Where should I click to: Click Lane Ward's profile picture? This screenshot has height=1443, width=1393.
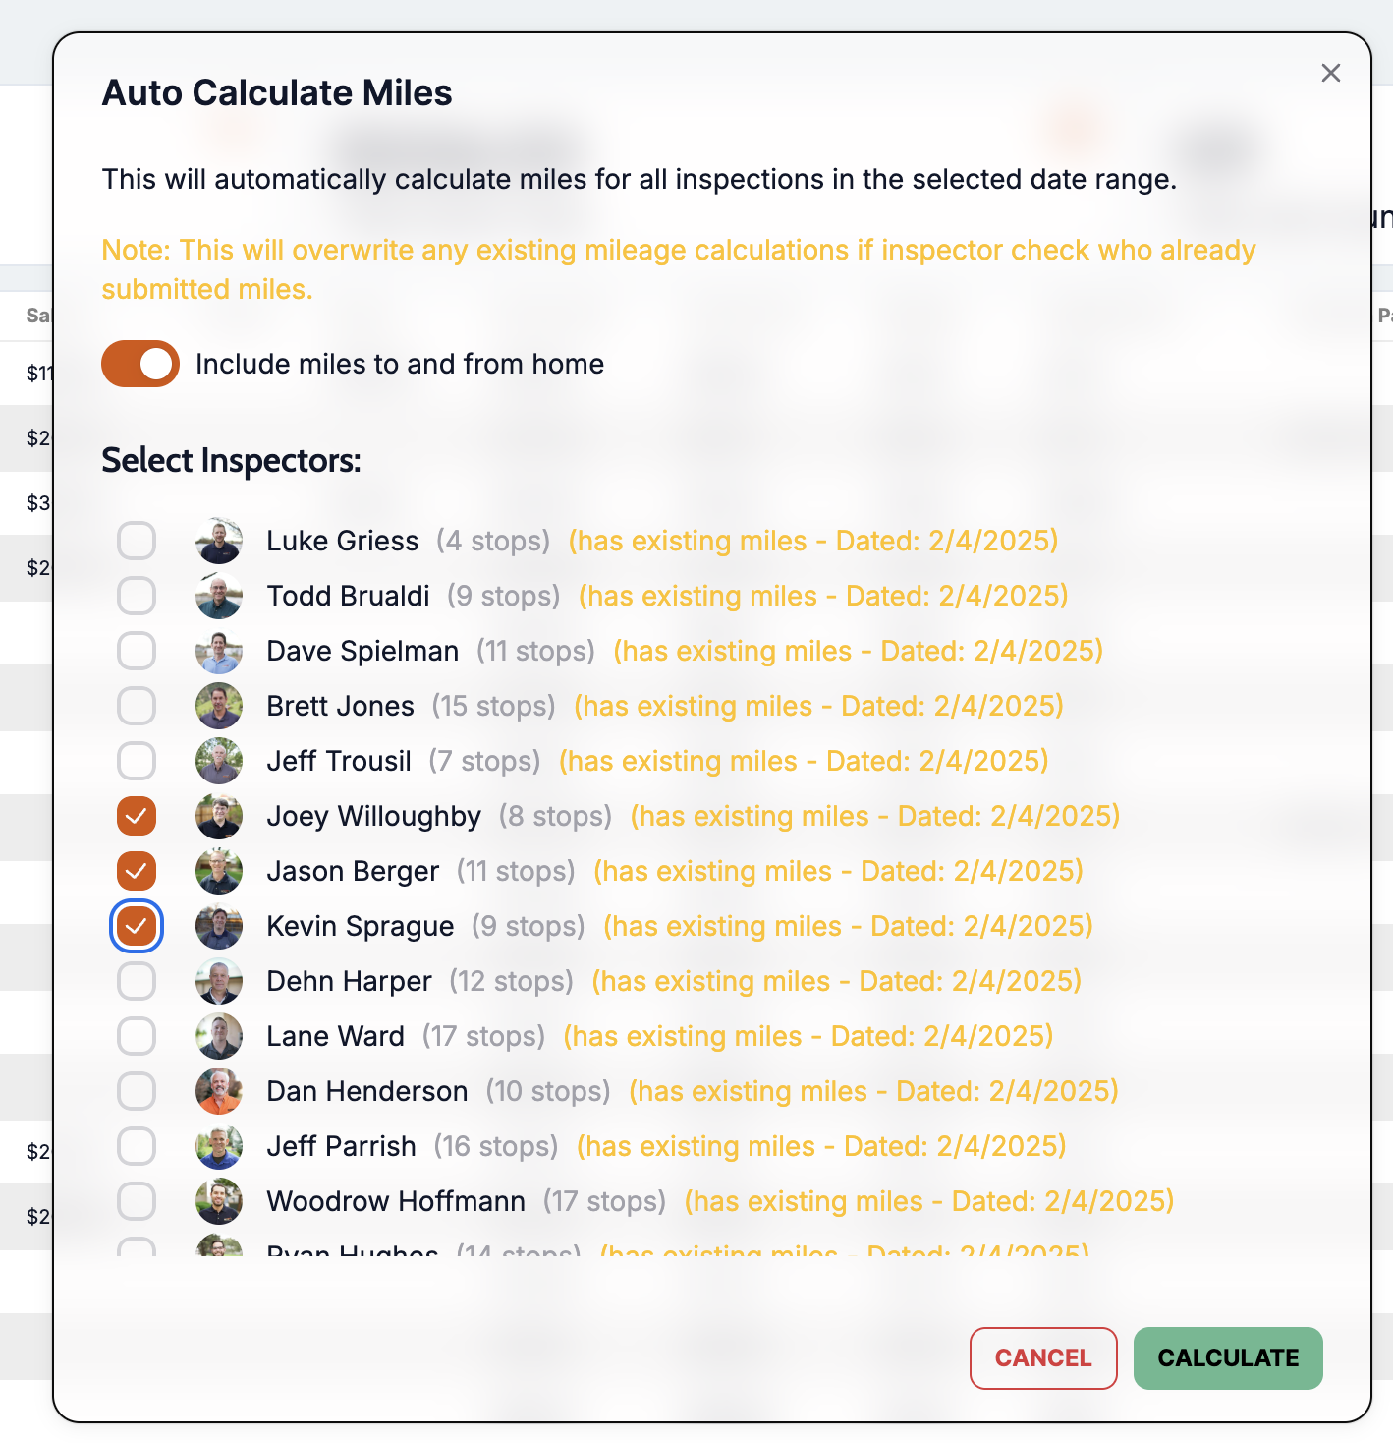coord(219,1036)
